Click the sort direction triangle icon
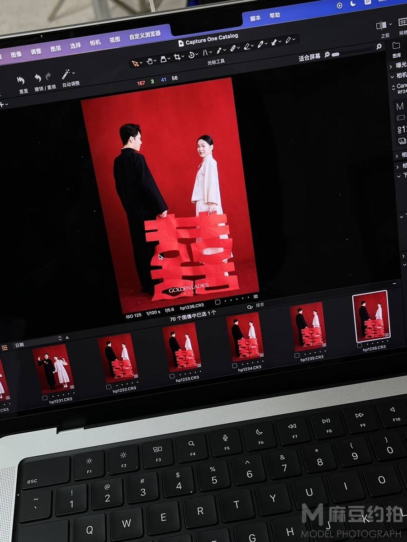The image size is (407, 542). pos(67,337)
